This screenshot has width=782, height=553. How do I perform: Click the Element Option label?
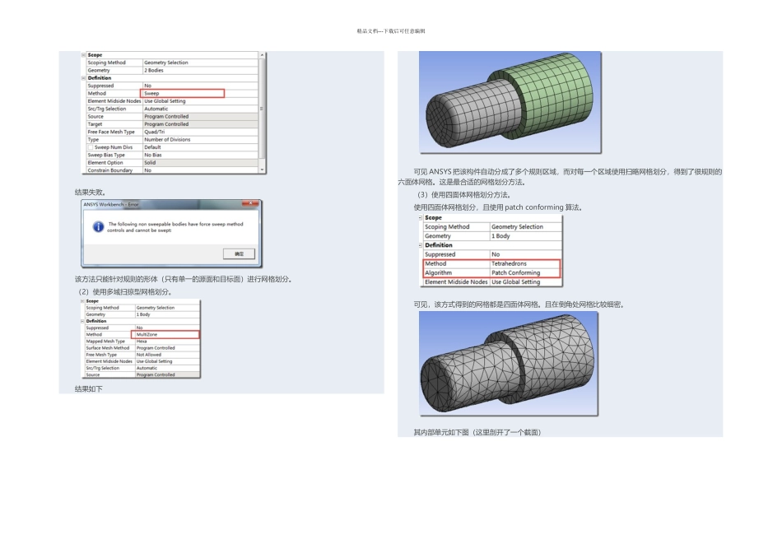(105, 163)
